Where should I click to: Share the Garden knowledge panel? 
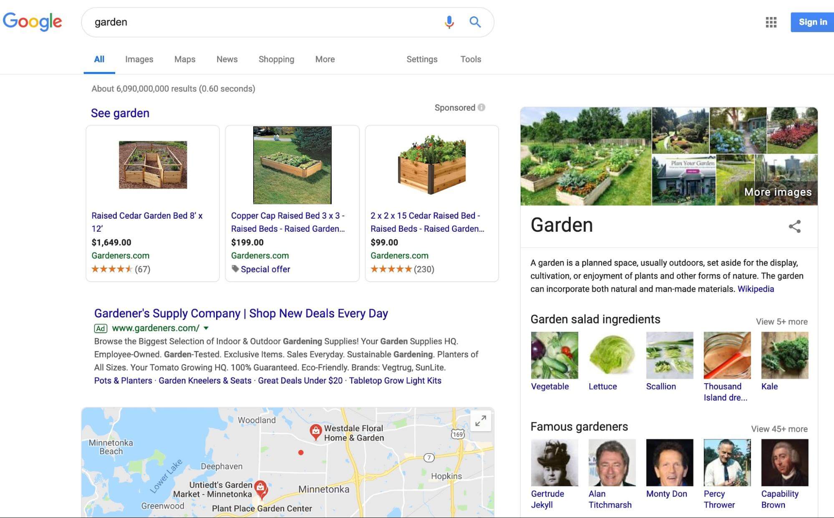[794, 226]
